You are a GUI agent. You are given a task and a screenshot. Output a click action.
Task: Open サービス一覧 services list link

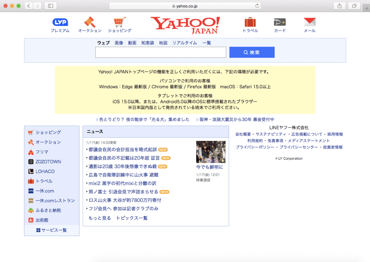point(52,230)
